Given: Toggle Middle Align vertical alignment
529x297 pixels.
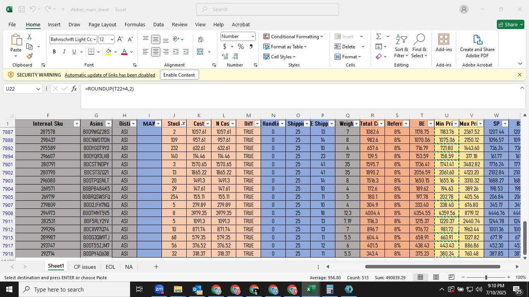Looking at the screenshot, I should pyautogui.click(x=156, y=39).
